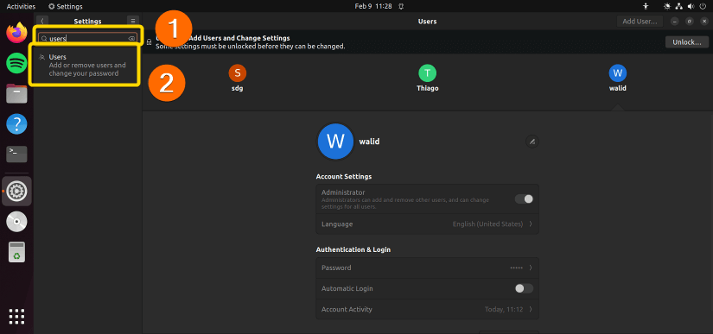Clear the search field text
This screenshot has width=713, height=334.
(131, 39)
